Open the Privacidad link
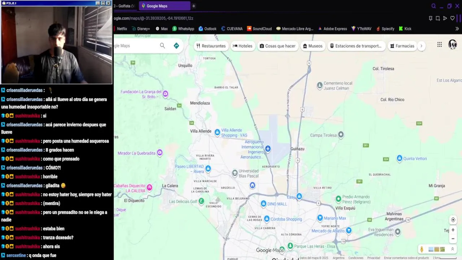Image resolution: width=462 pixels, height=260 pixels. [374, 258]
